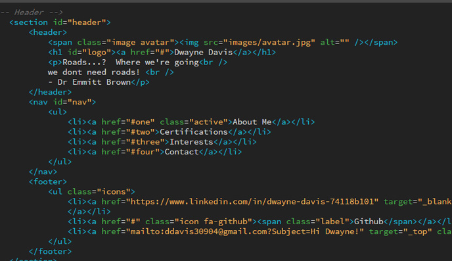Viewport: 452px width, 261px height.
Task: Click the id value 'logo'
Action: pos(97,52)
